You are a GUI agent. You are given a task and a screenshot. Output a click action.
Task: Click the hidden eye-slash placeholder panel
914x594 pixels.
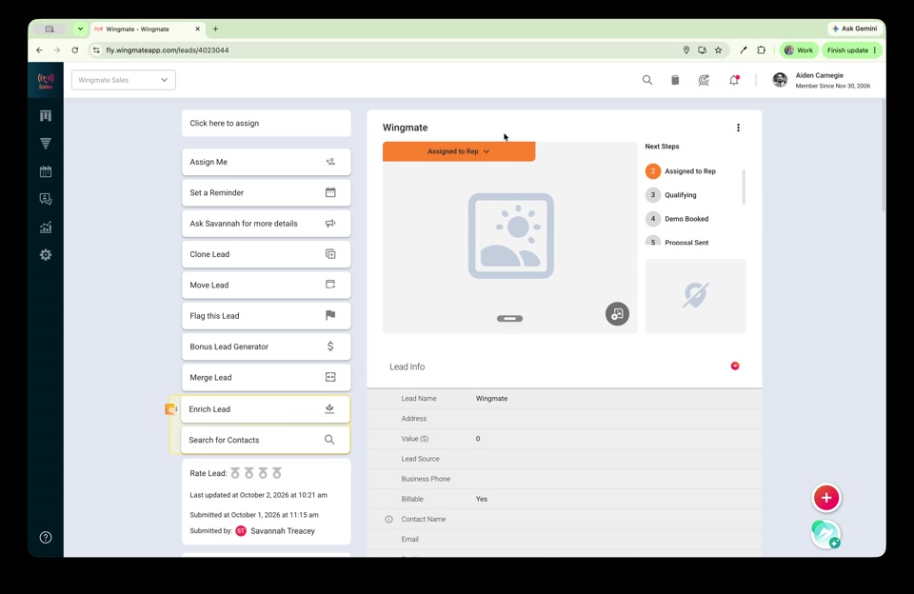pos(695,295)
